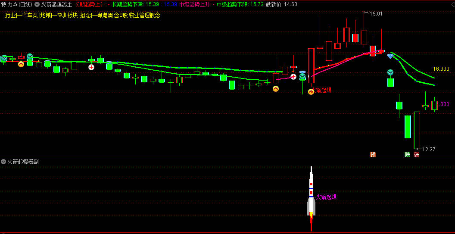This screenshot has height=234, width=455.
Task: Click the 最新价: 14.60 readout
Action: tap(281, 4)
